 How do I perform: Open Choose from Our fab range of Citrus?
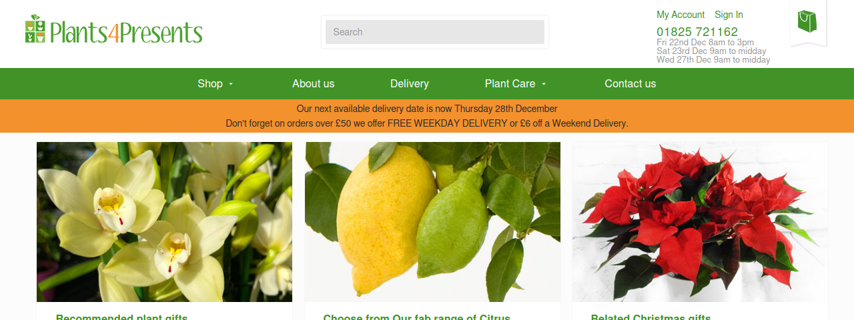click(417, 317)
